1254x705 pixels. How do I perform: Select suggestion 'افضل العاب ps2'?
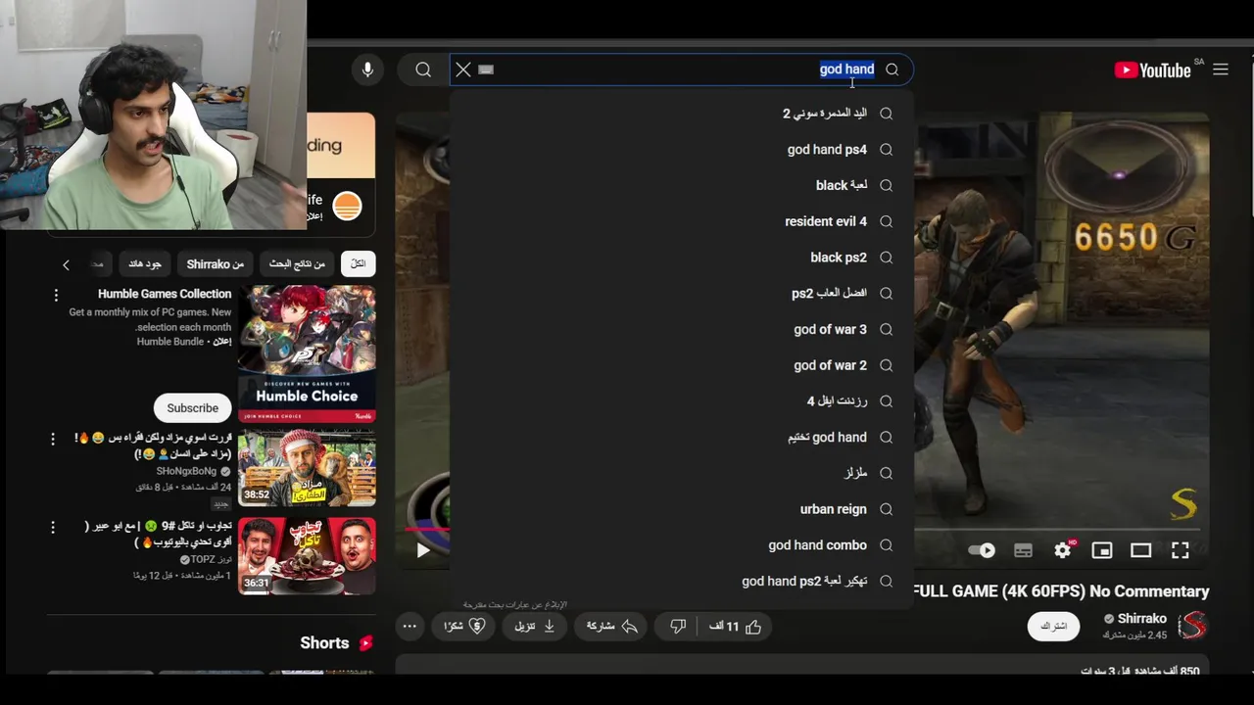pos(681,293)
